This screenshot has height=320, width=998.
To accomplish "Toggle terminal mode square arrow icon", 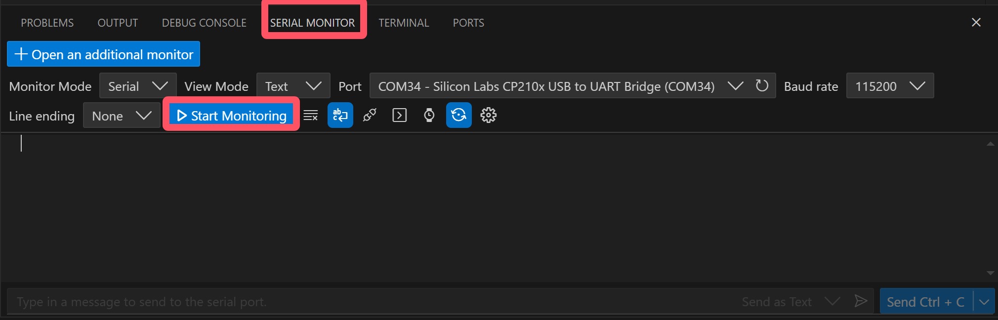I will pyautogui.click(x=399, y=115).
